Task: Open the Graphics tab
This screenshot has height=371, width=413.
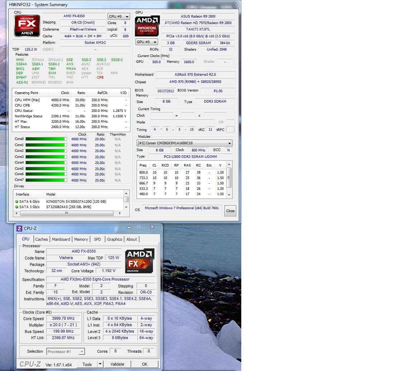Action: (x=115, y=239)
